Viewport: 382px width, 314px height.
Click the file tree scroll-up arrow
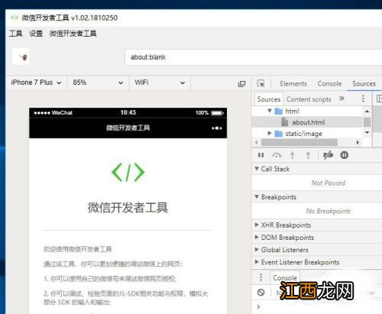[x=367, y=111]
